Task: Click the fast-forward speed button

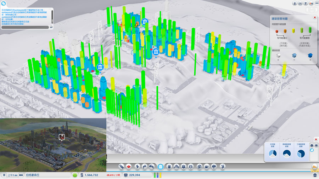Action: click(x=21, y=175)
